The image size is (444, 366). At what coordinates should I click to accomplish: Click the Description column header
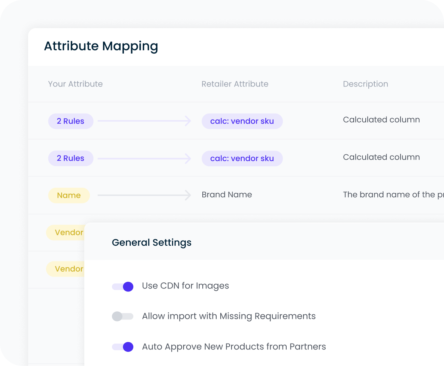click(x=365, y=84)
